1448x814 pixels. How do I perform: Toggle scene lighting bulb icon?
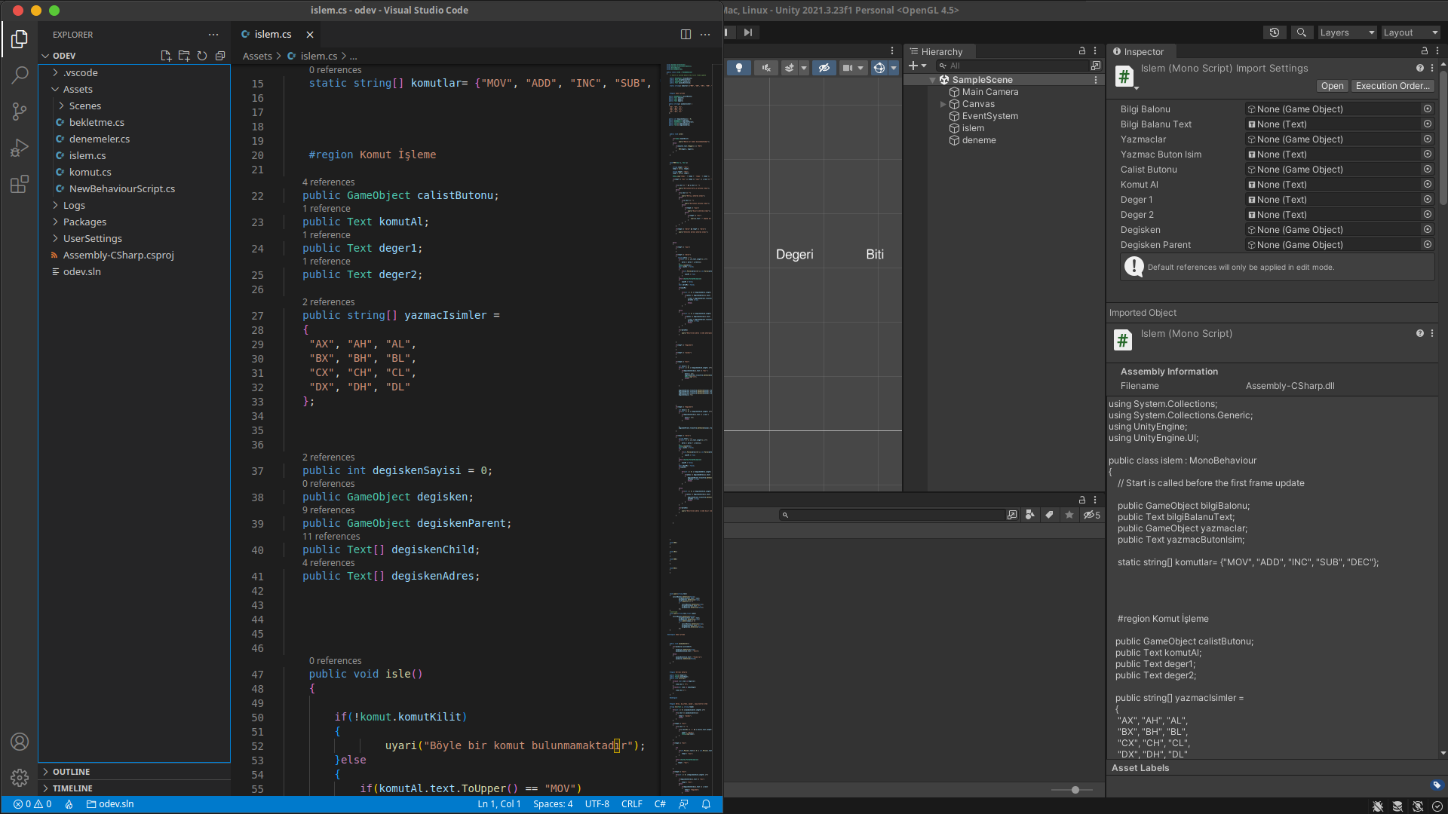pyautogui.click(x=739, y=68)
